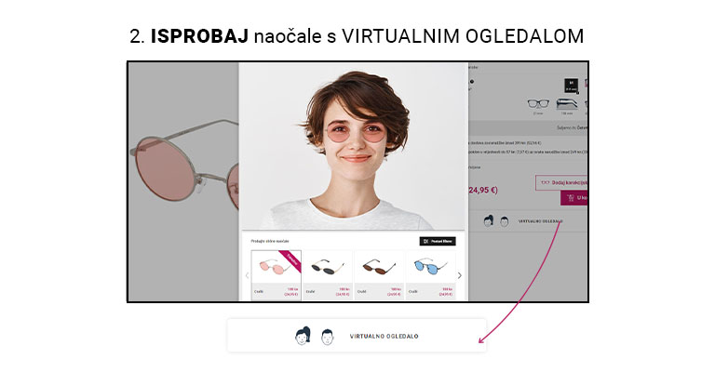This screenshot has width=715, height=372.
Task: Select the pink round sunglasses thumbnail
Action: click(276, 274)
